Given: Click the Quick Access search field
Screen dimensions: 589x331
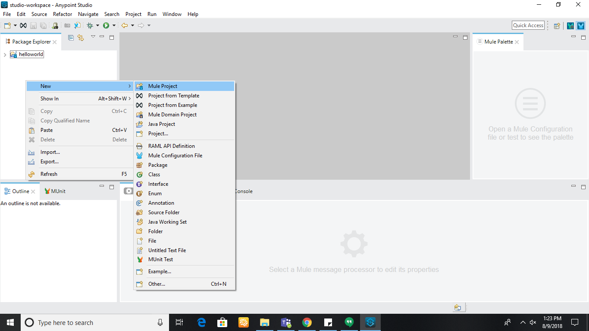Looking at the screenshot, I should tap(528, 25).
